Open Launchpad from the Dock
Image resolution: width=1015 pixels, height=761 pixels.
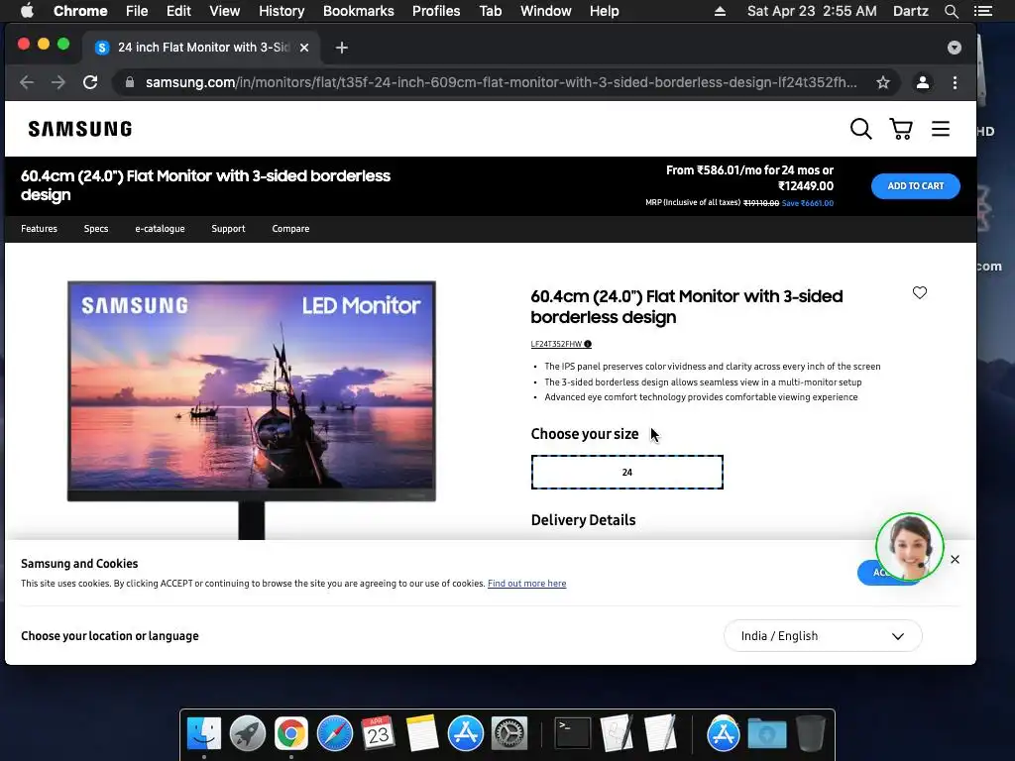(x=247, y=734)
